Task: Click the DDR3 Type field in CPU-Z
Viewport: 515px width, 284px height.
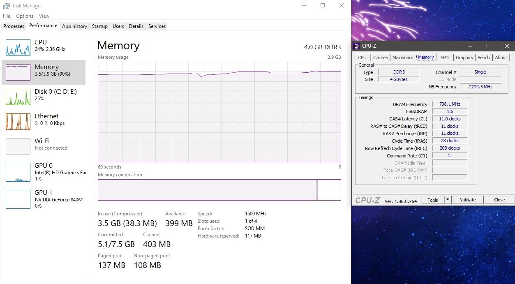Action: (399, 72)
